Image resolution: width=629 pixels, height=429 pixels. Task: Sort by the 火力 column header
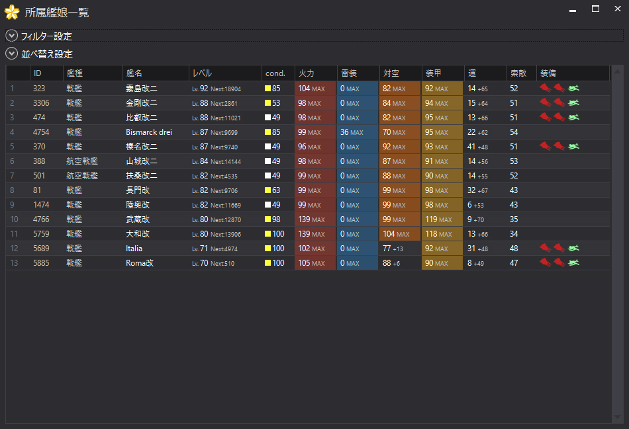point(316,73)
